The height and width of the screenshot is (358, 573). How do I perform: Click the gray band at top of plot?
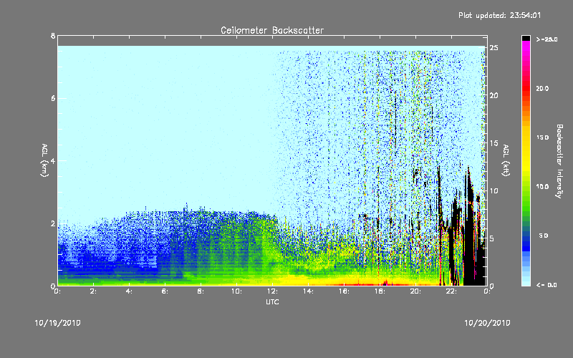point(272,41)
